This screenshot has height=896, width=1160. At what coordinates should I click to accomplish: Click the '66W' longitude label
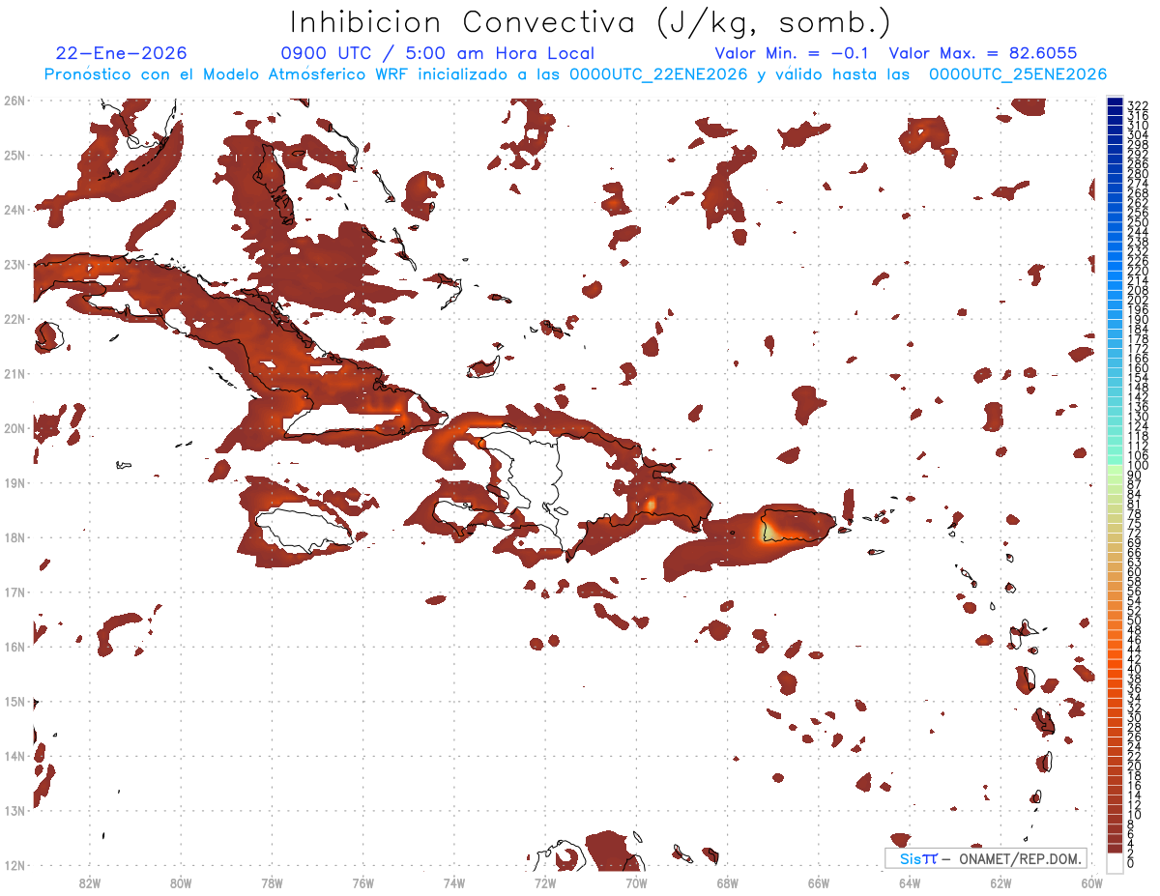(819, 882)
